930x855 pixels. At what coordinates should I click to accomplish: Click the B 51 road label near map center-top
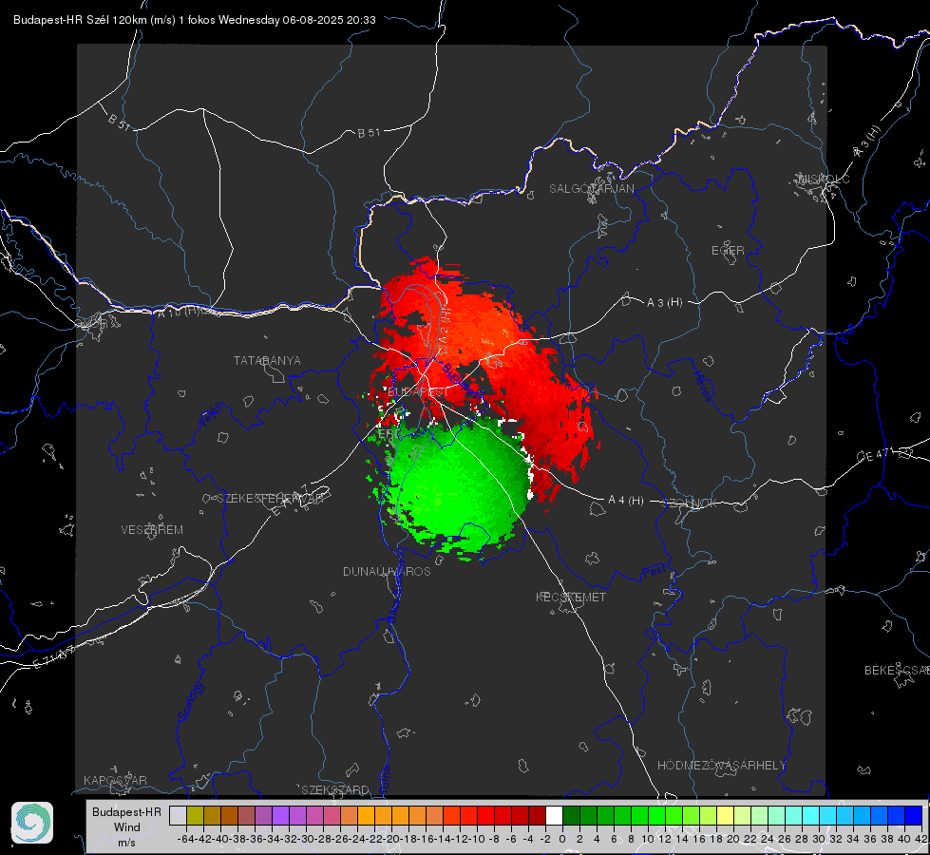[x=369, y=133]
